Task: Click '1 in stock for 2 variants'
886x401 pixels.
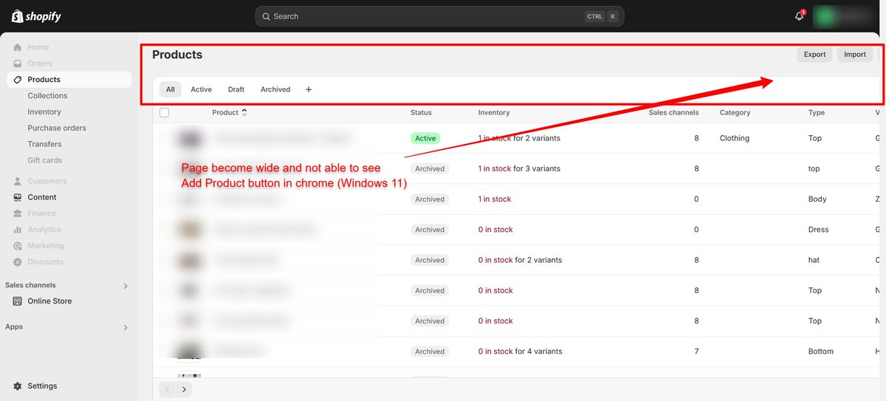Action: coord(519,138)
